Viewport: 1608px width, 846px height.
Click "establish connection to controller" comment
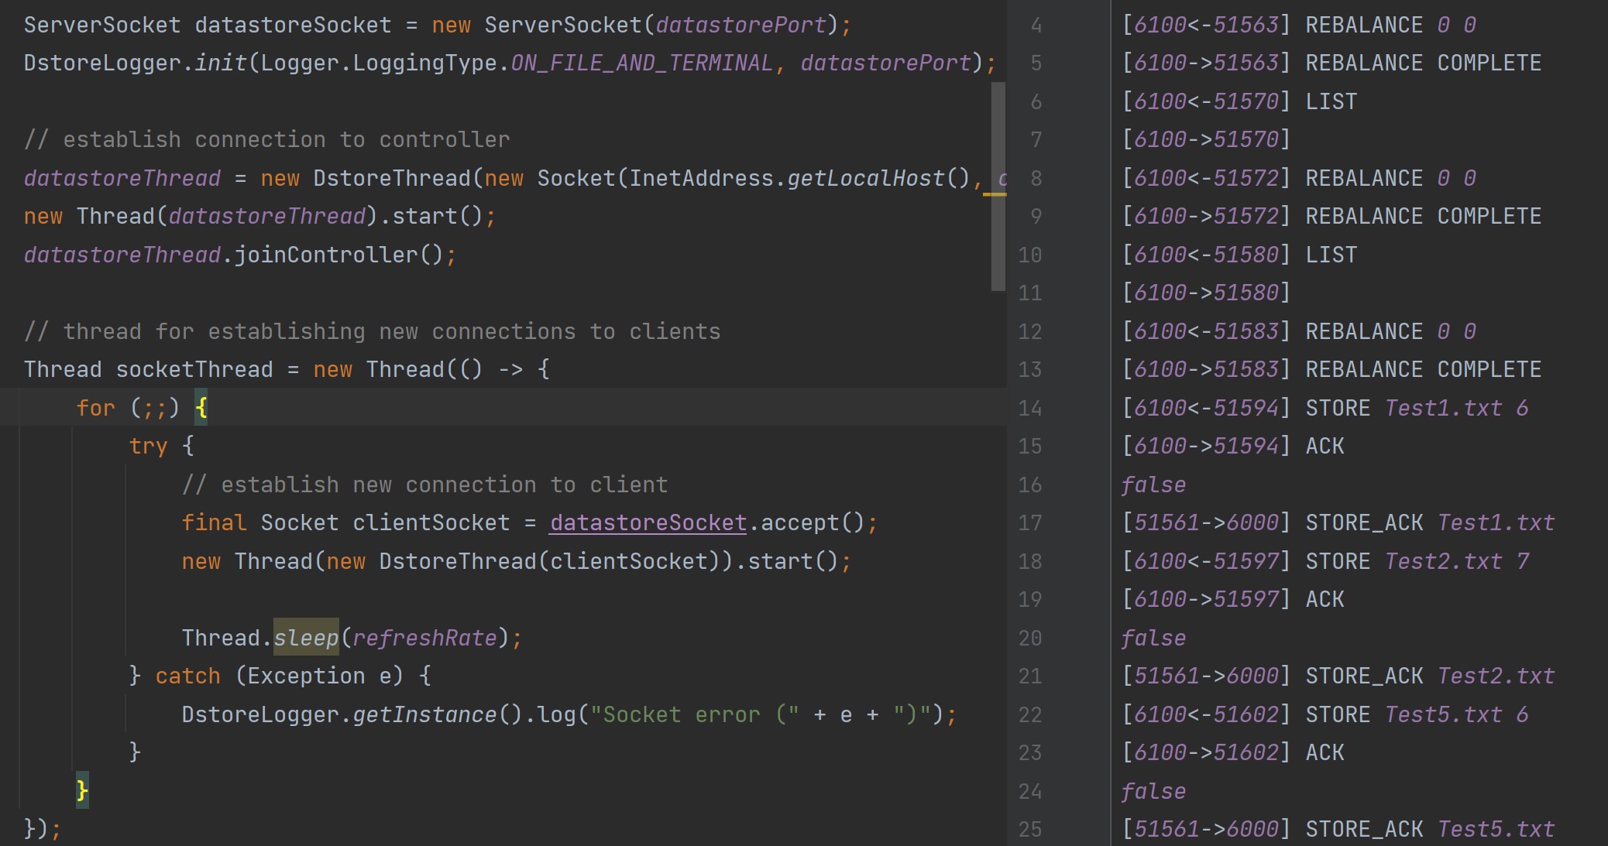[266, 139]
